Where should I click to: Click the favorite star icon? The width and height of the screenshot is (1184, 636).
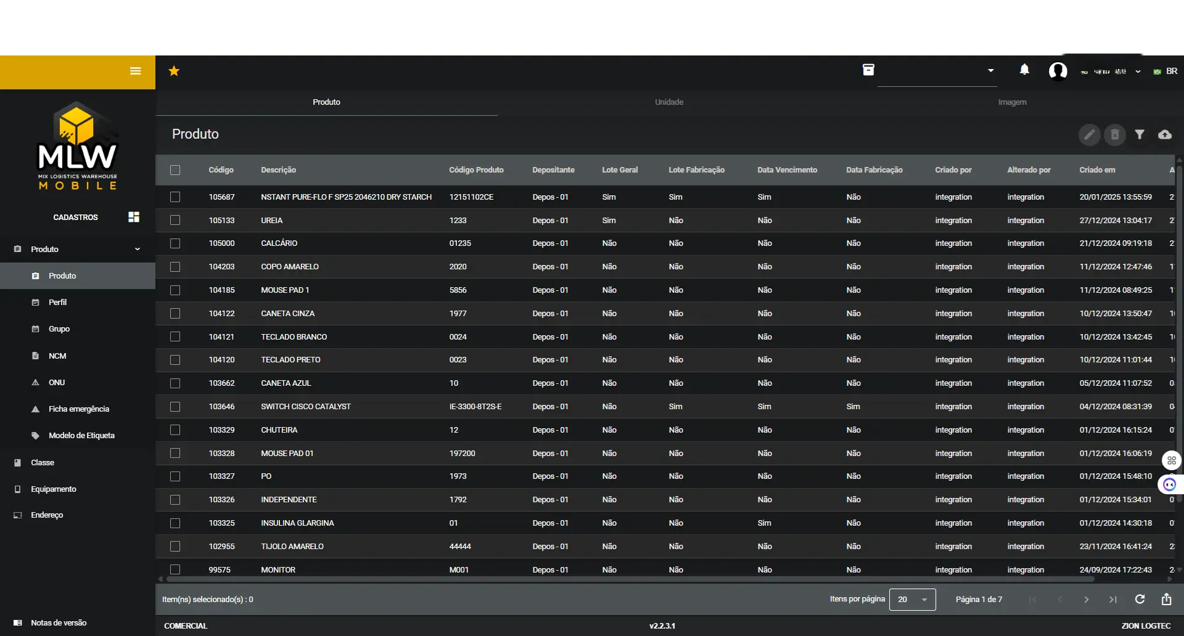[x=174, y=71]
